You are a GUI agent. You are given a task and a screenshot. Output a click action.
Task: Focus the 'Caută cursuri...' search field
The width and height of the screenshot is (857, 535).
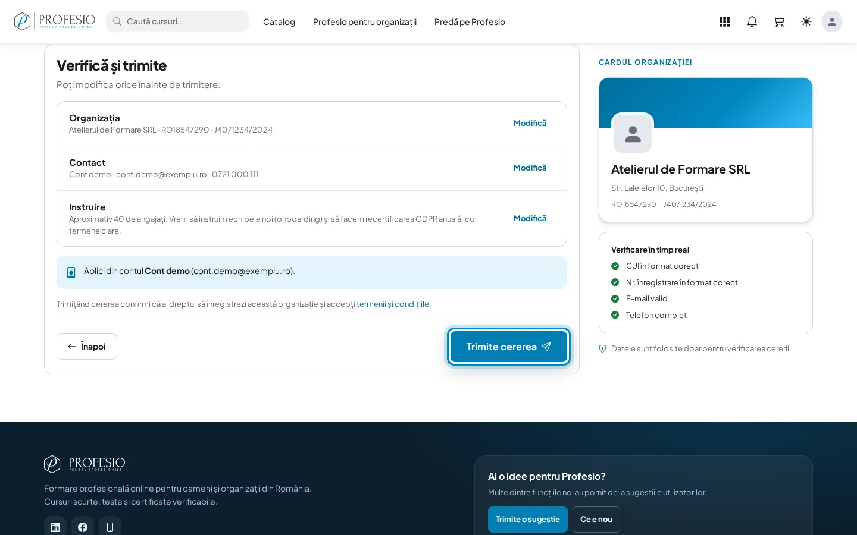pos(177,21)
